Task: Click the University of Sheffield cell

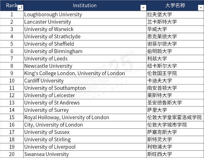Action: pos(85,44)
